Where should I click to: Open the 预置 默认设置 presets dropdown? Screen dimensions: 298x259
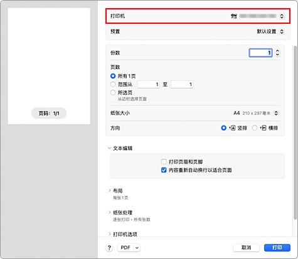pos(282,31)
